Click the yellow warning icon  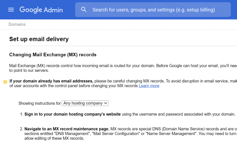[x=5, y=82]
